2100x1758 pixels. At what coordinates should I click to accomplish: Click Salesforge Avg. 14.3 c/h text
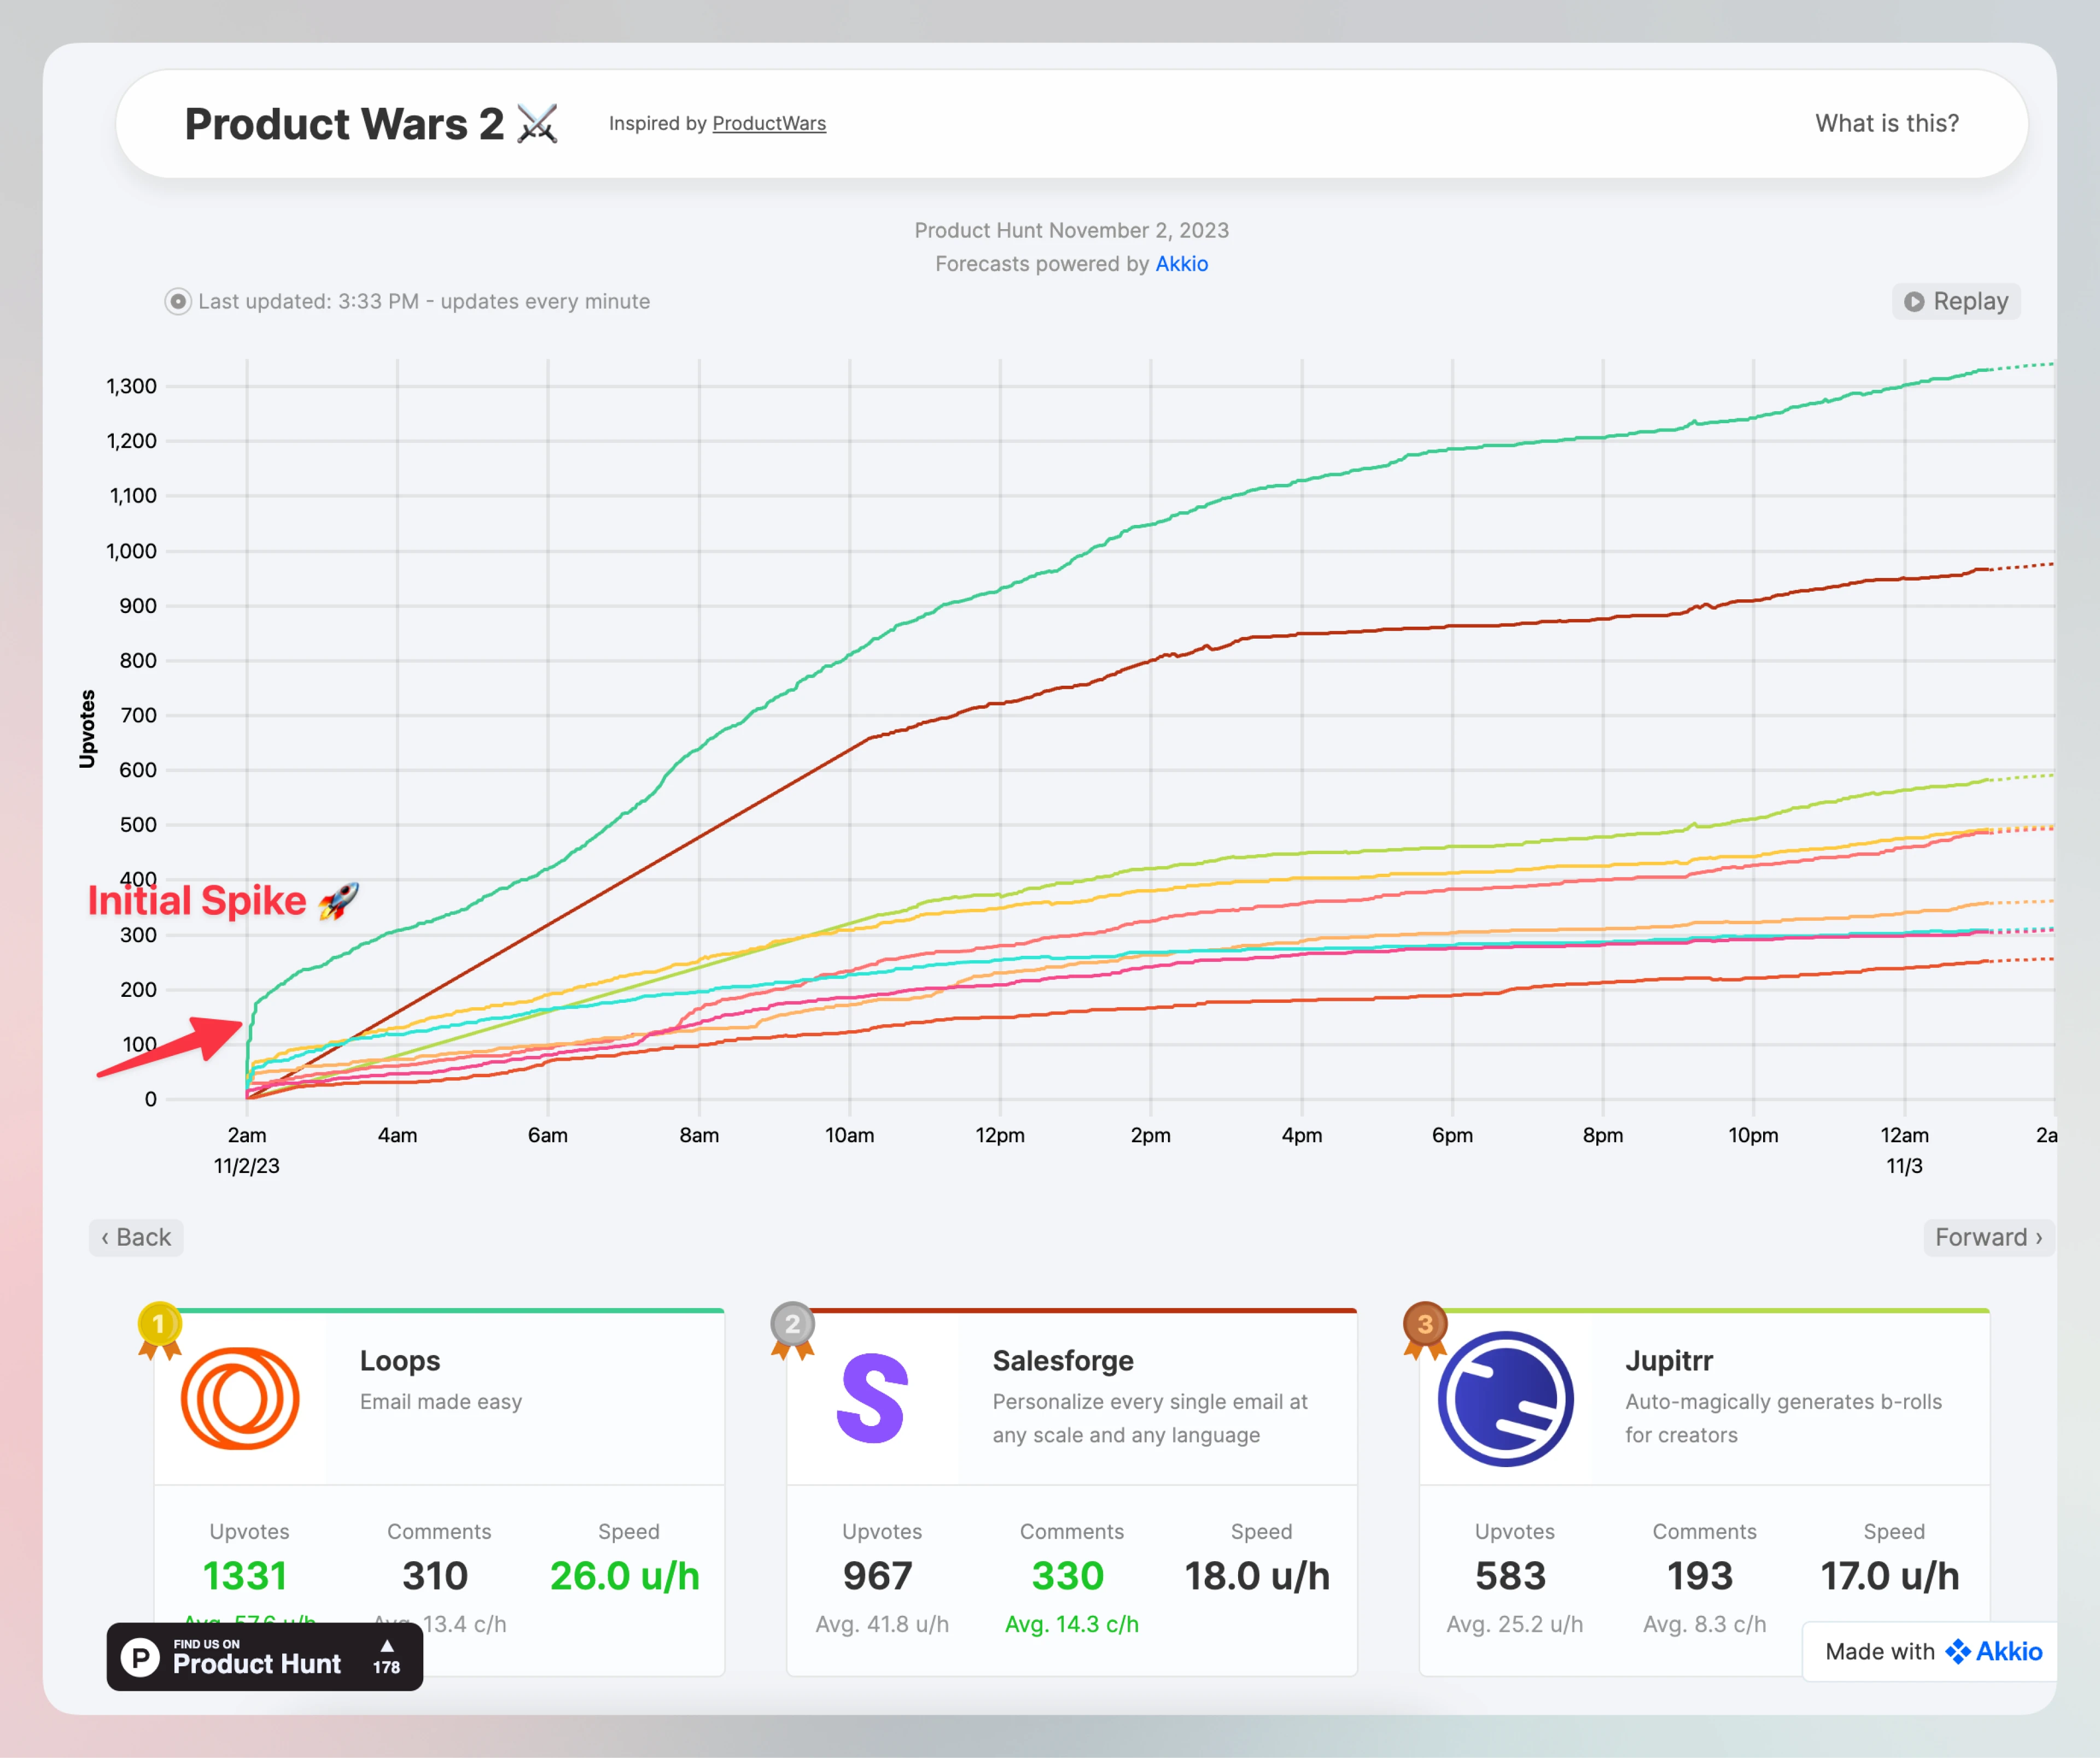[x=1072, y=1624]
